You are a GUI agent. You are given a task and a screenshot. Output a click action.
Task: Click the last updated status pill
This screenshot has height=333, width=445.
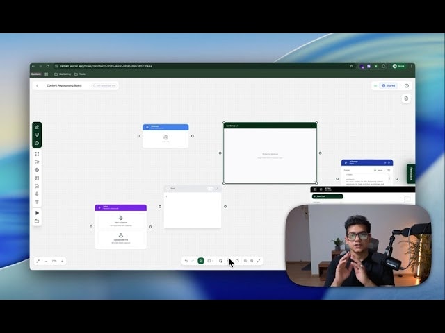(104, 85)
